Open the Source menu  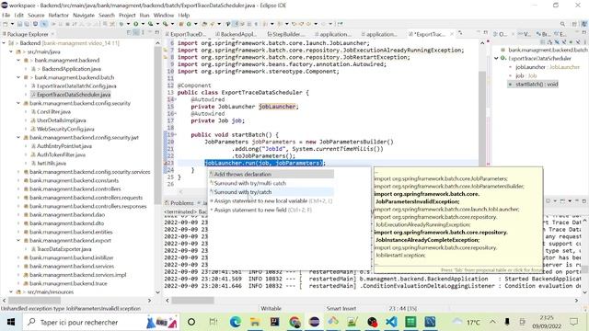[36, 16]
